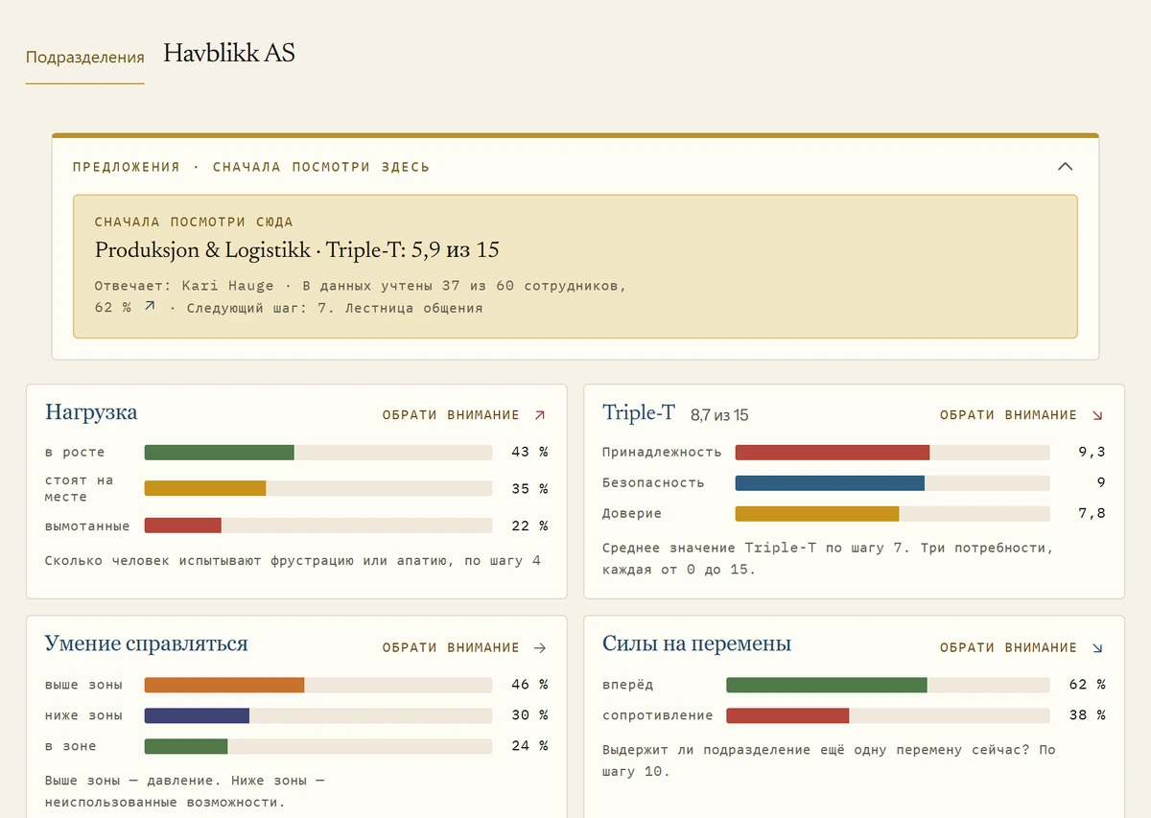Click the orange 'выше зоны' bar

point(224,685)
